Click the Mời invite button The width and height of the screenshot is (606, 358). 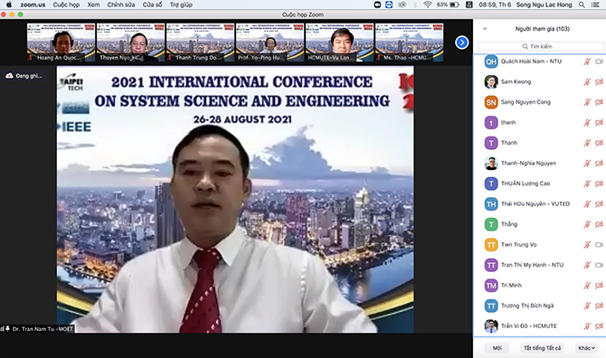tap(497, 348)
